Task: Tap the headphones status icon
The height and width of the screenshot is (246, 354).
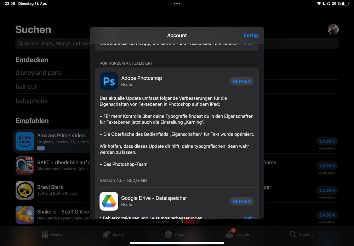Action: tap(329, 4)
